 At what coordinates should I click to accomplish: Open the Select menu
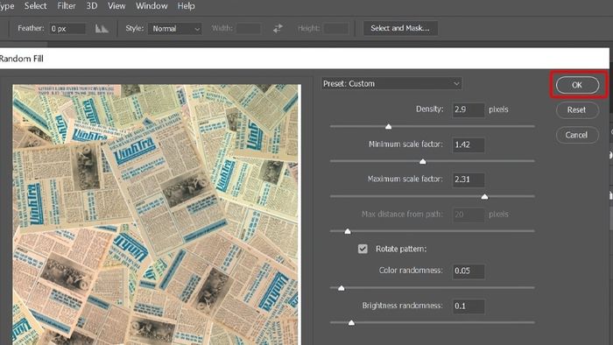pos(35,6)
